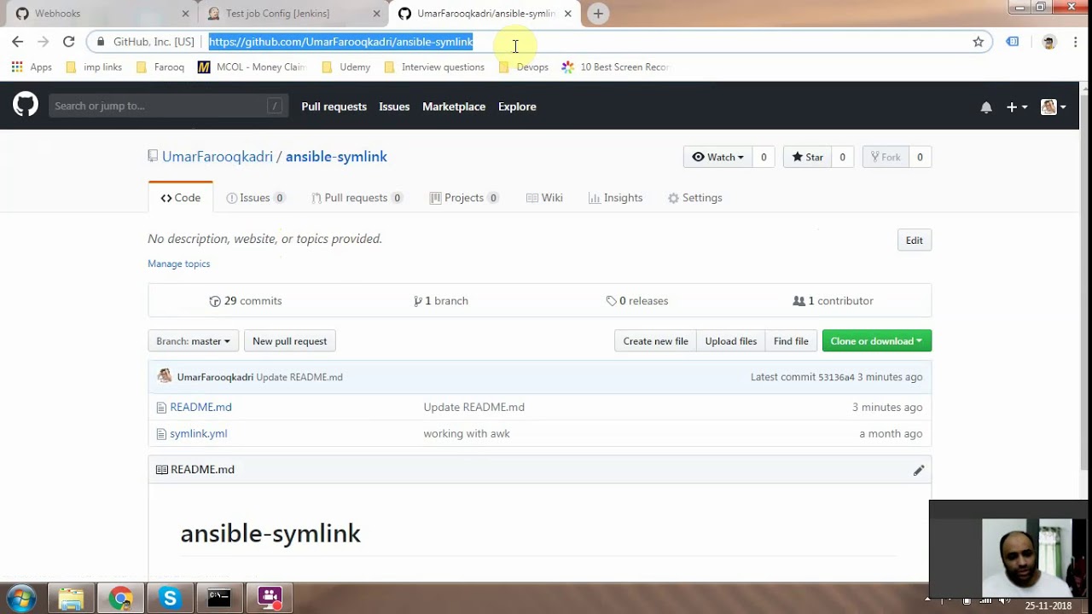Open File Explorer from taskbar

point(71,599)
